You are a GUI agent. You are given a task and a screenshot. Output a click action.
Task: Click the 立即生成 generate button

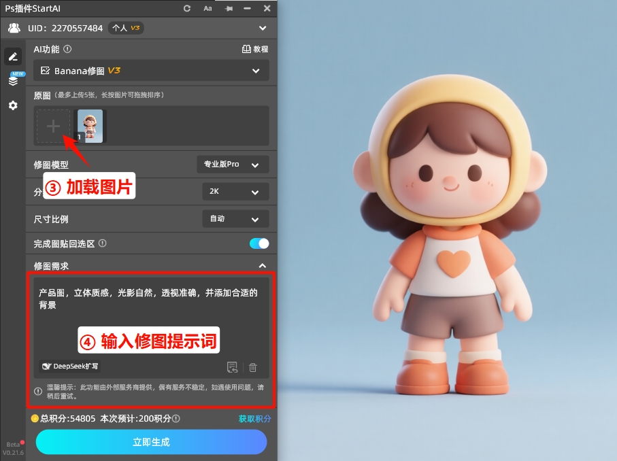point(151,442)
